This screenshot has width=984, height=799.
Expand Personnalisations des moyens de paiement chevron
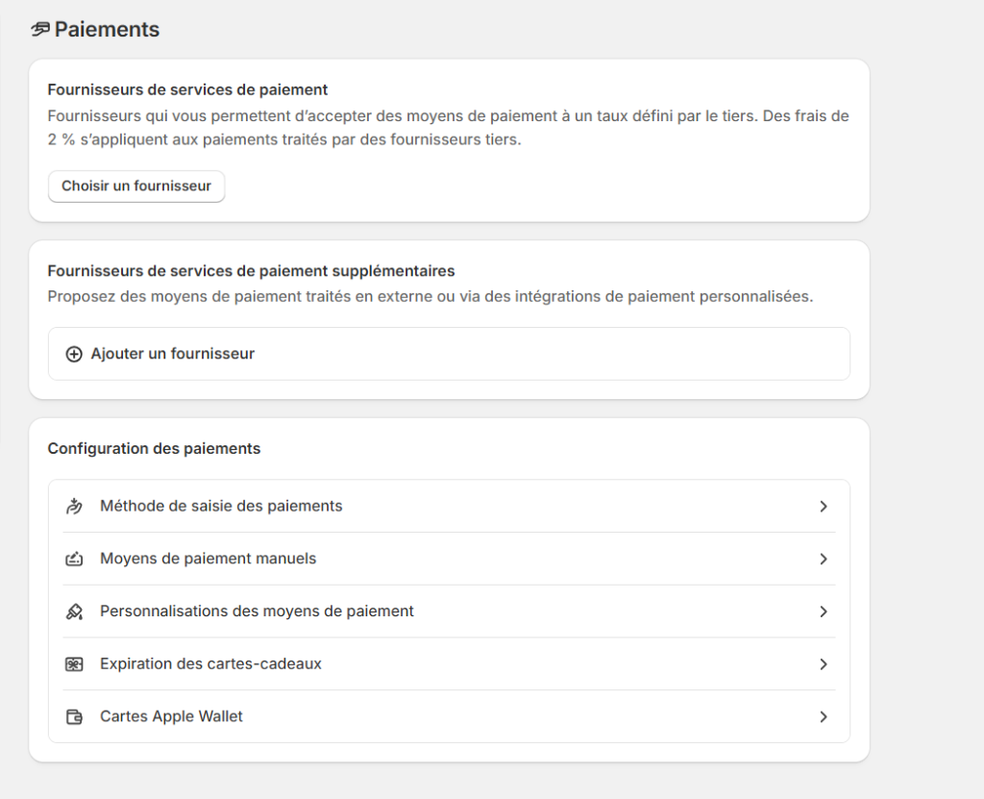tap(824, 612)
